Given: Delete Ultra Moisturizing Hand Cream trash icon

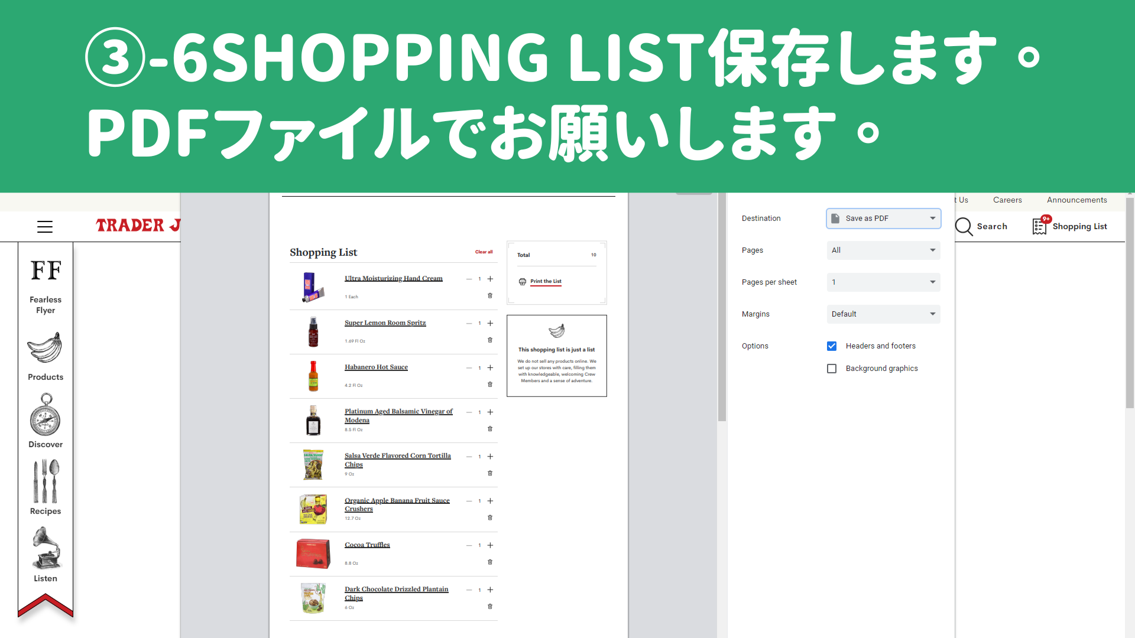Looking at the screenshot, I should click(x=490, y=296).
